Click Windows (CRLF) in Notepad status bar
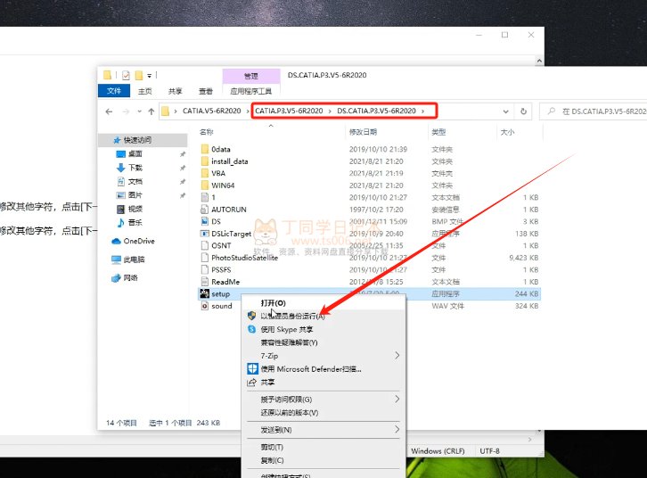The image size is (647, 478). click(438, 450)
